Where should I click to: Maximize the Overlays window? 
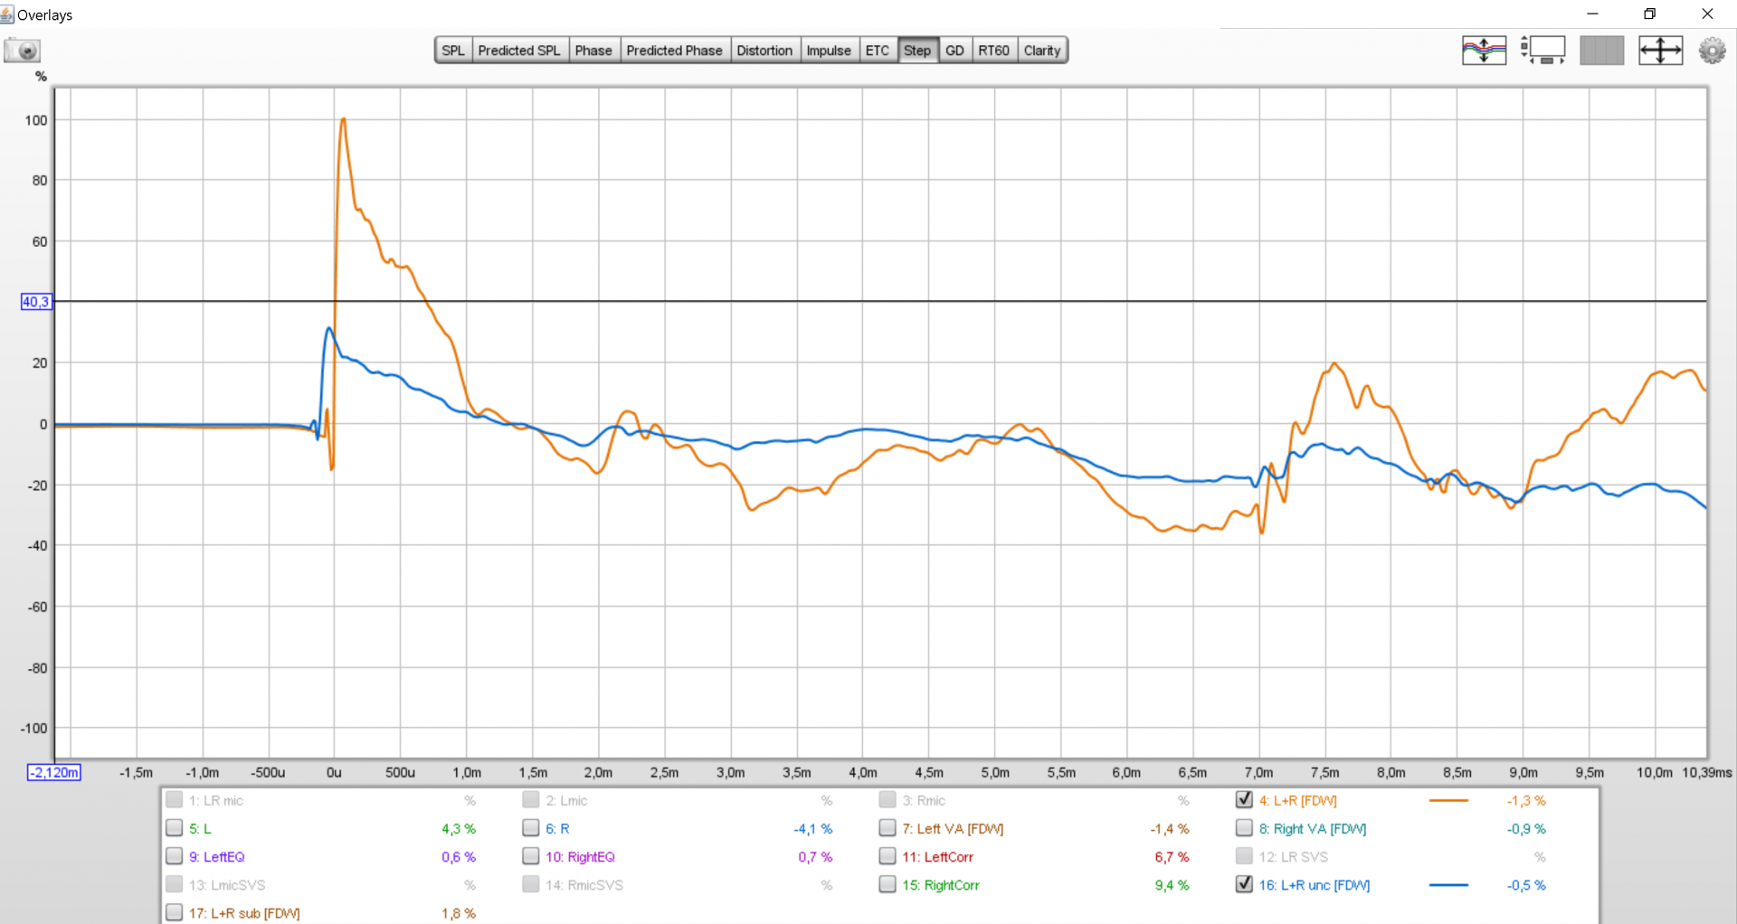point(1649,14)
